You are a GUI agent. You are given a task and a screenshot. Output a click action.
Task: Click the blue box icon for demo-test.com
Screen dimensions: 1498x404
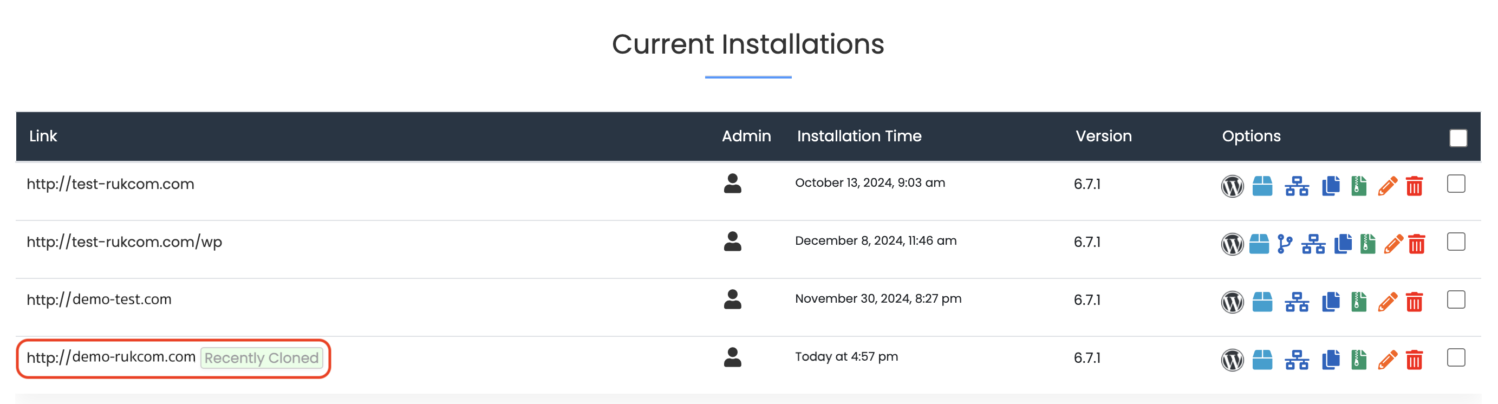coord(1262,302)
